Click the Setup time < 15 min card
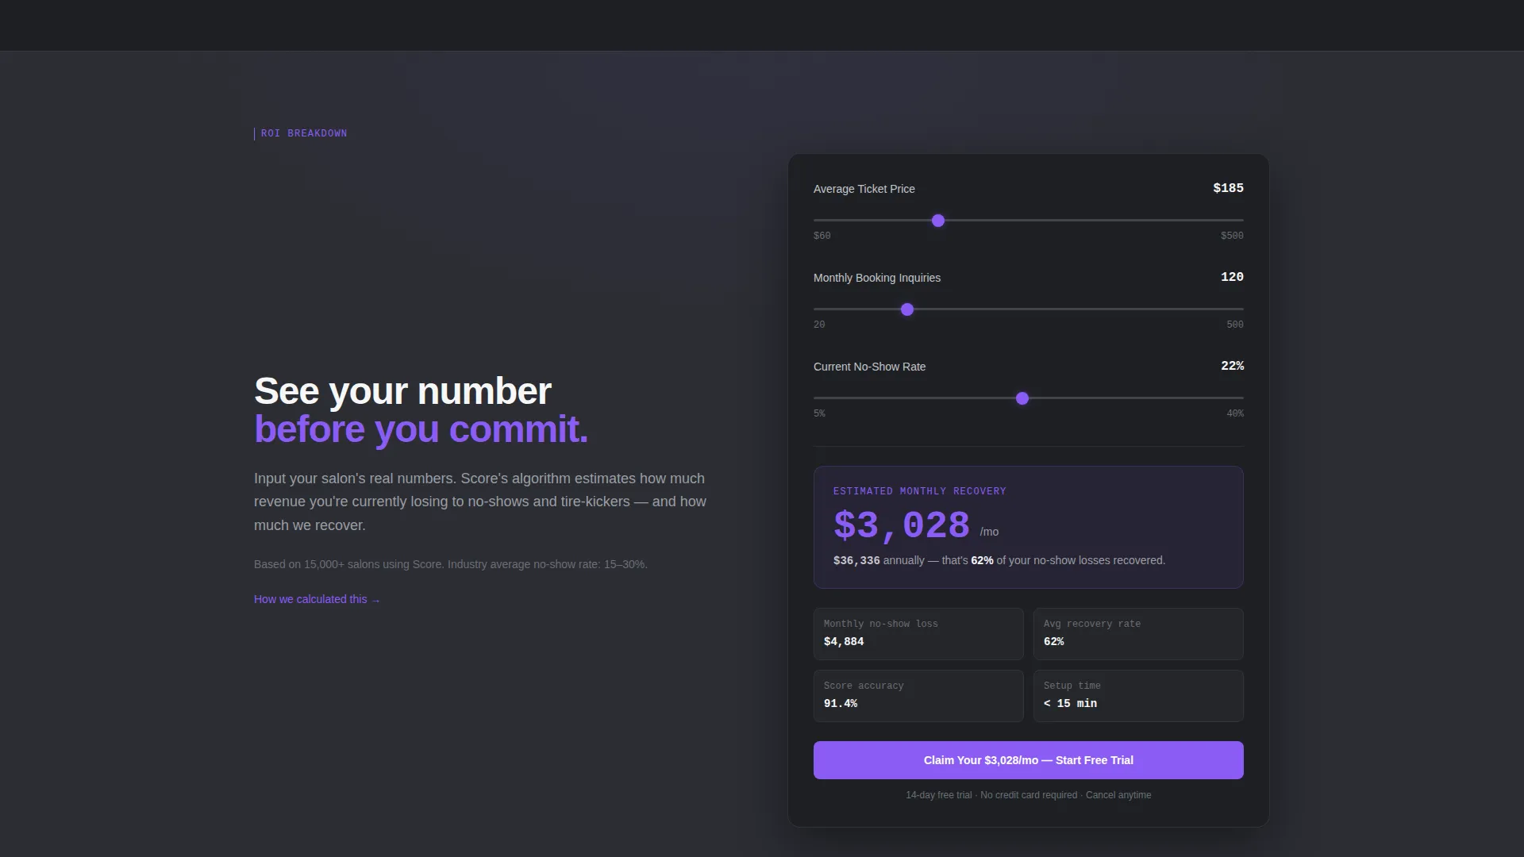The width and height of the screenshot is (1524, 857). pos(1138,696)
